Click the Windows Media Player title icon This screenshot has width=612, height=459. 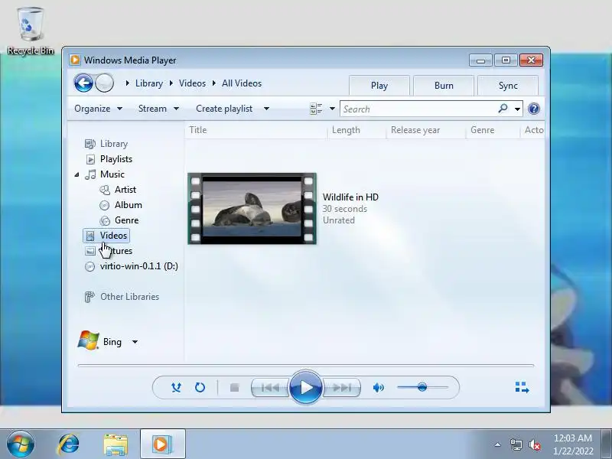coord(74,60)
